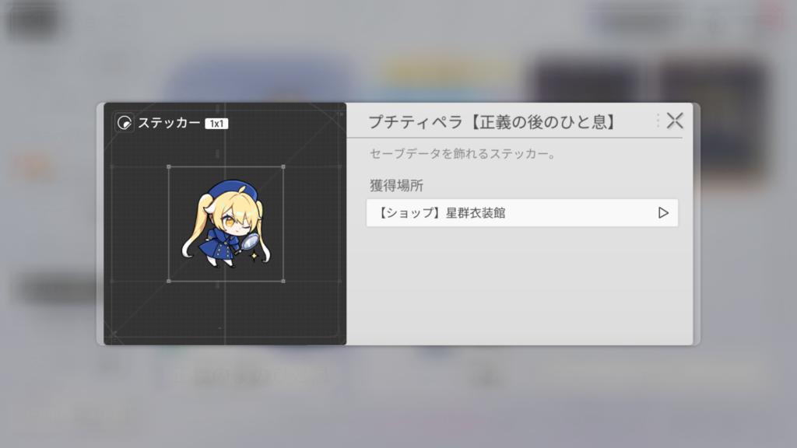
Task: Click the sticker category icon beside ステッカー
Action: click(x=124, y=123)
